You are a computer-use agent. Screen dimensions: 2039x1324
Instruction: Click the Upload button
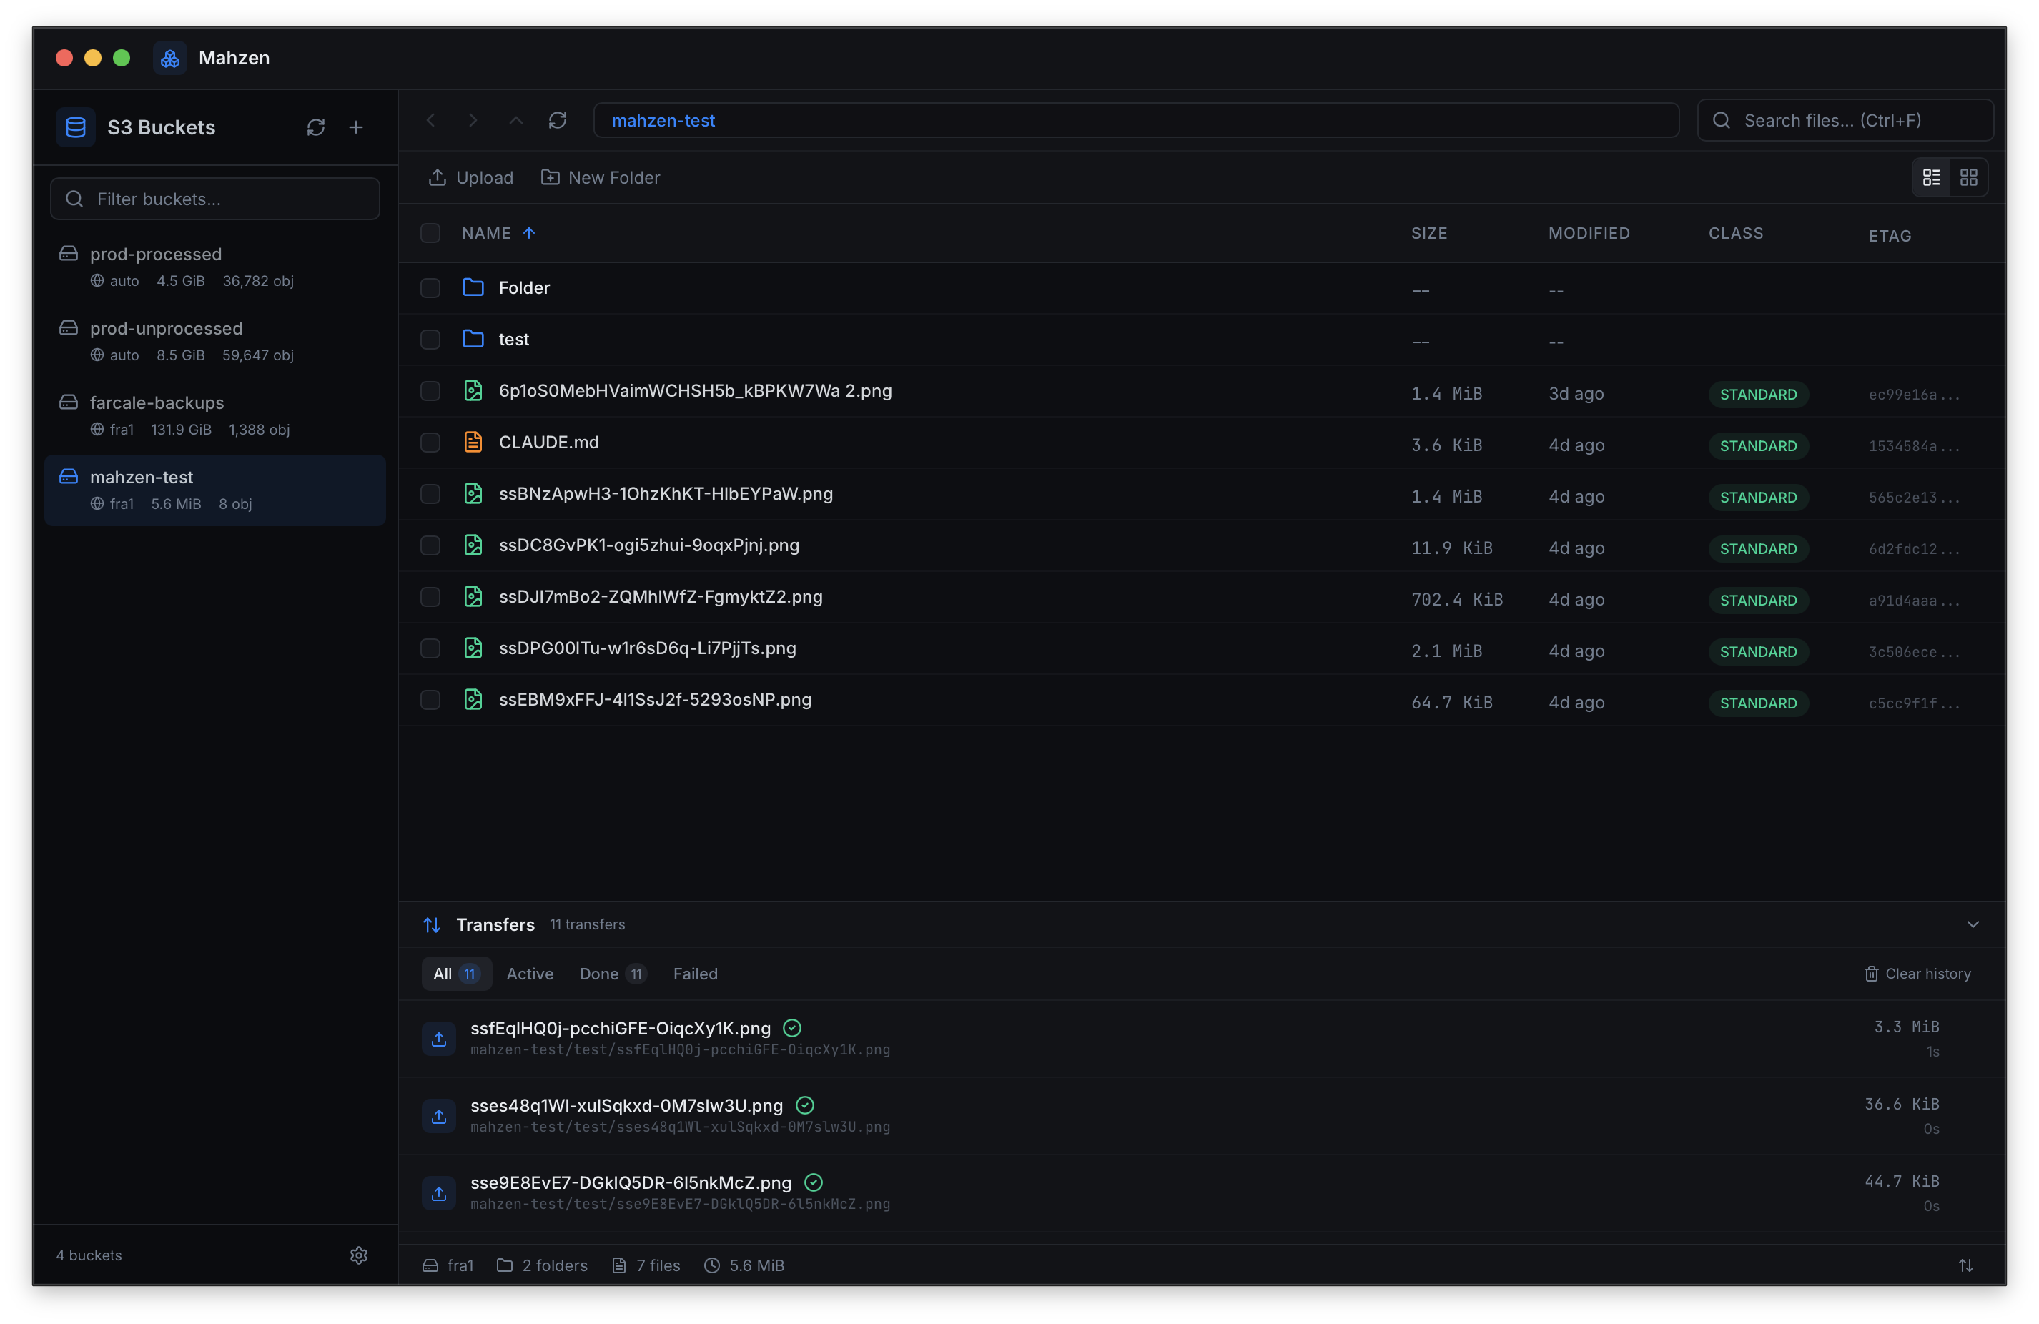(x=471, y=177)
